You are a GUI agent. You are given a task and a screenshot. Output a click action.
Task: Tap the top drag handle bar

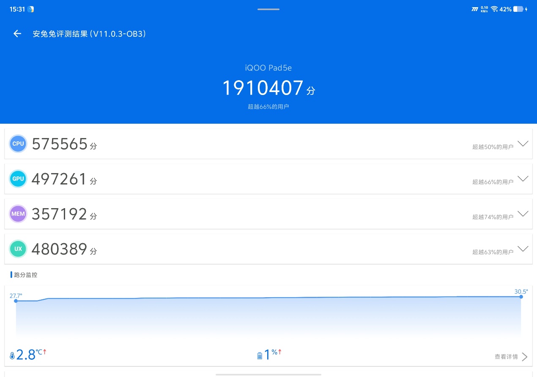pyautogui.click(x=268, y=9)
